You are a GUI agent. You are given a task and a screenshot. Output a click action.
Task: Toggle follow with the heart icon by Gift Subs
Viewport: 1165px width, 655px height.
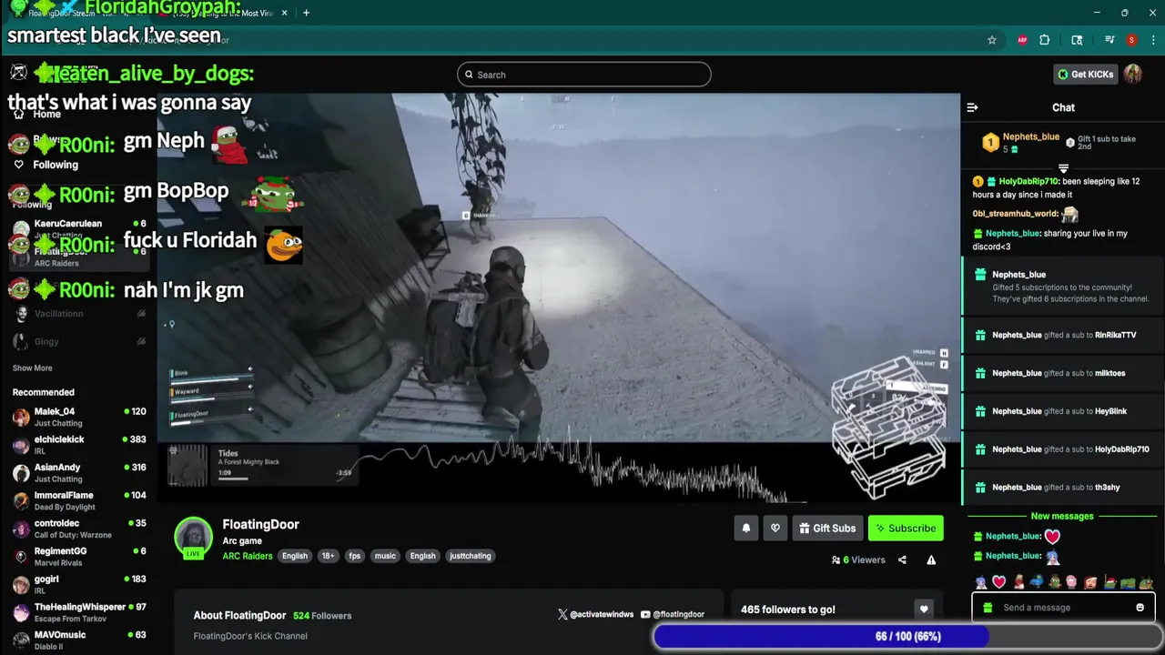(775, 529)
